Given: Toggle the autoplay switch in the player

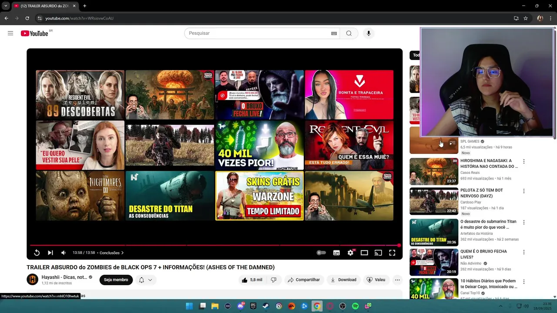Looking at the screenshot, I should click(321, 253).
